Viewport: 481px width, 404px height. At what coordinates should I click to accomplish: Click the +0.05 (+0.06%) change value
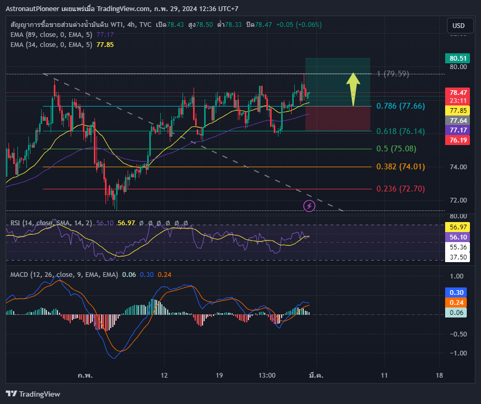(x=299, y=25)
